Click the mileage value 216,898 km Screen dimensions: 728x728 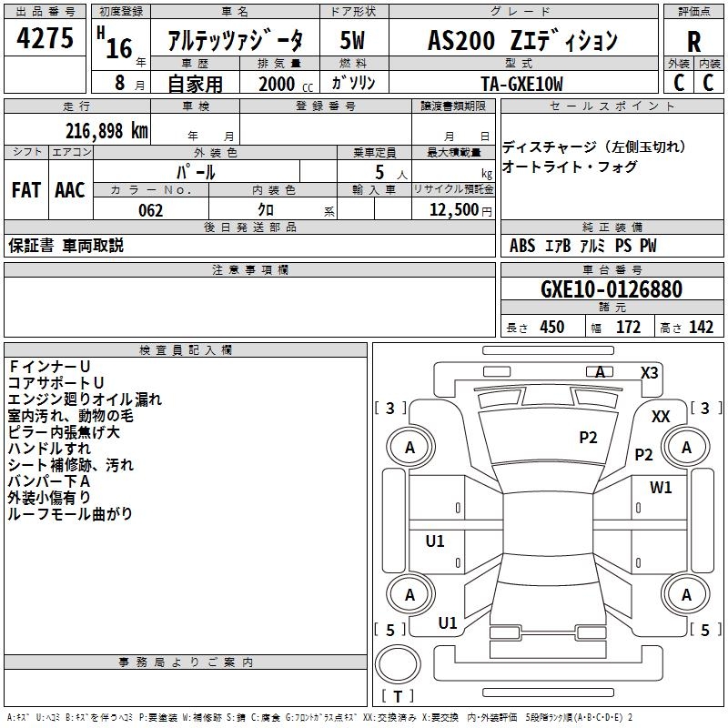[106, 130]
